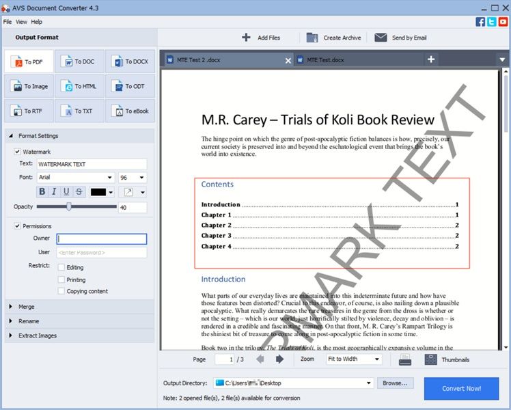
Task: Expand the Extract Images section
Action: (11, 335)
